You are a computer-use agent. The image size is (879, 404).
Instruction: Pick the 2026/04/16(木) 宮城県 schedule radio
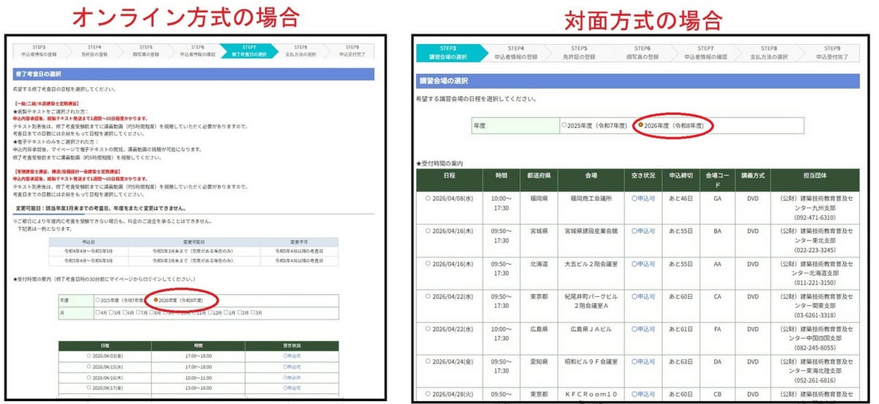[x=429, y=231]
